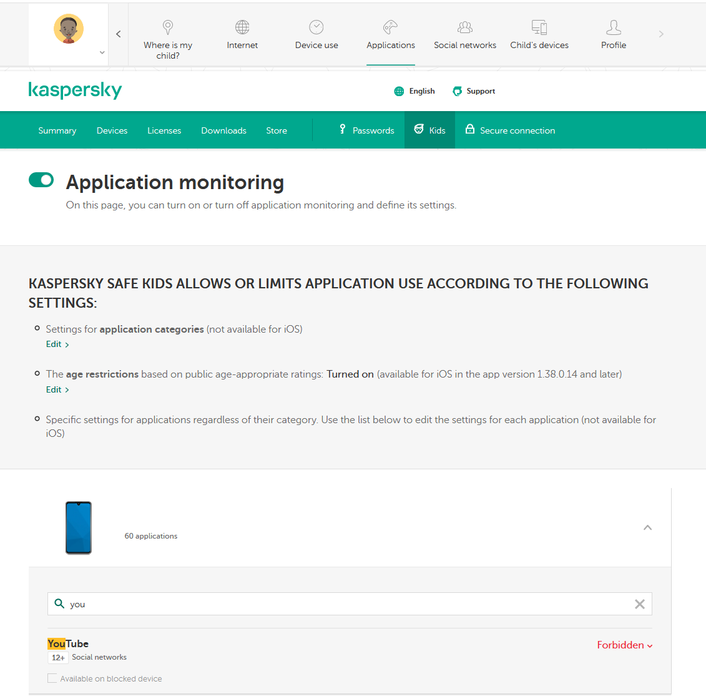The height and width of the screenshot is (699, 706).
Task: Open the Support link
Action: (481, 91)
